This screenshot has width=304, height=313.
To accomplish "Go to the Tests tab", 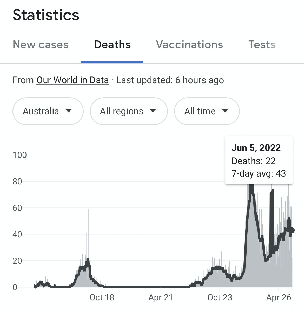I will pyautogui.click(x=262, y=45).
